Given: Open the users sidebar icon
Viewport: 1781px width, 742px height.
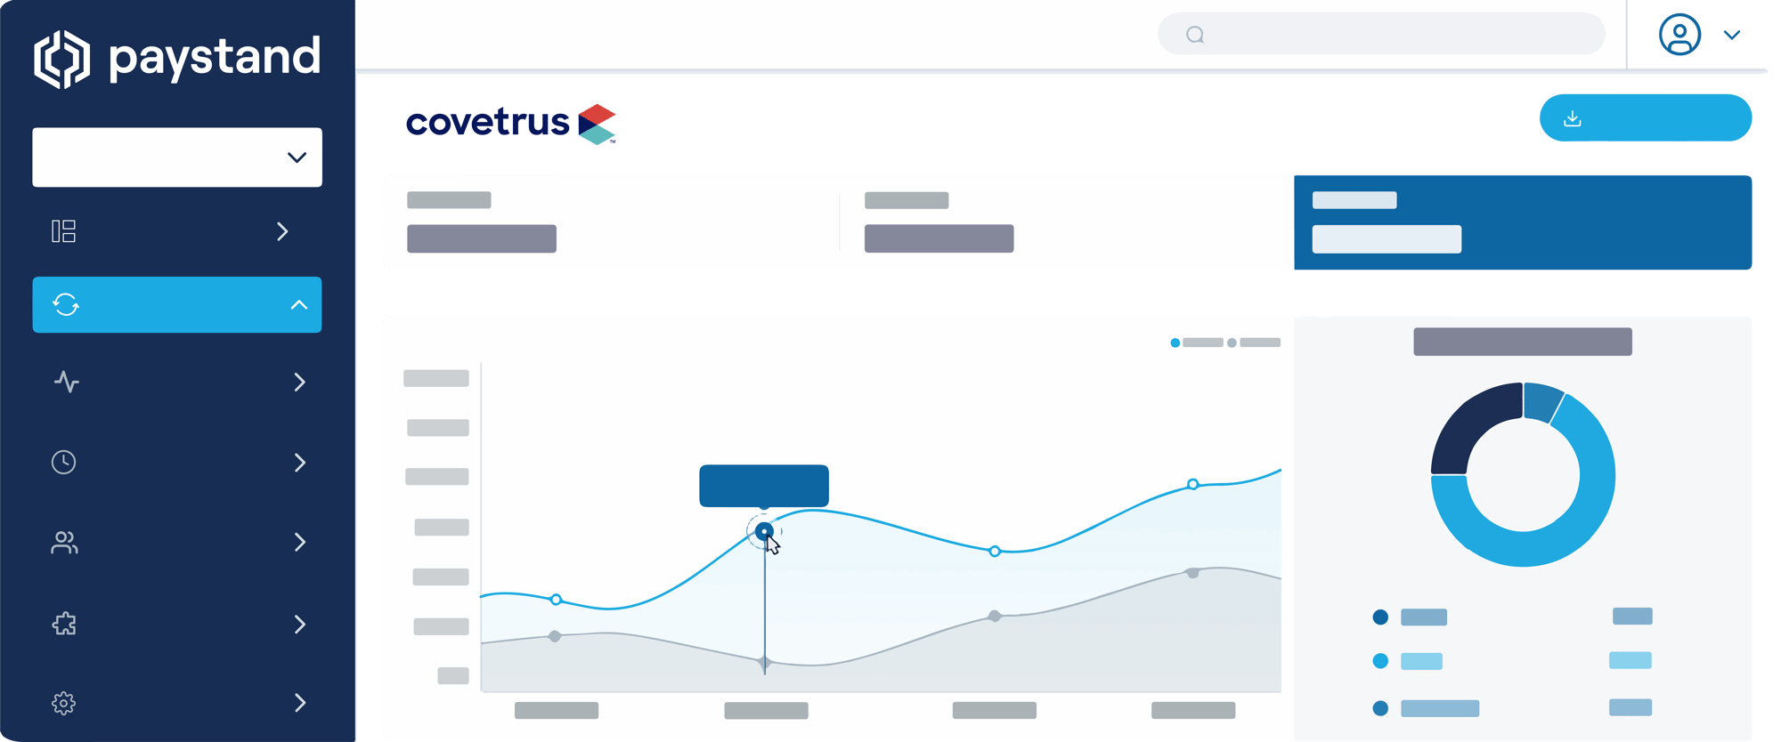Looking at the screenshot, I should tap(64, 542).
